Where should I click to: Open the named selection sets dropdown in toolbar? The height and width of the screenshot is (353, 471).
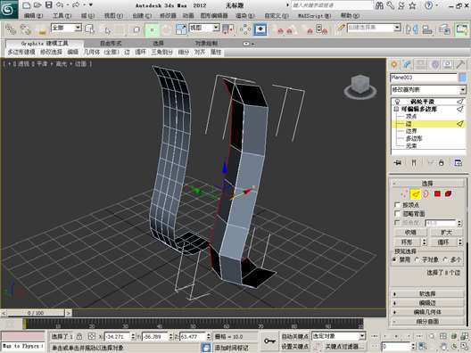point(374,29)
